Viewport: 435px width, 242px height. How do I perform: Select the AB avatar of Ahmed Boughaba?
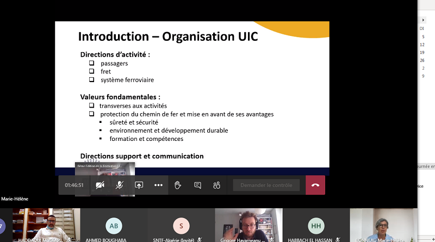pos(114,226)
